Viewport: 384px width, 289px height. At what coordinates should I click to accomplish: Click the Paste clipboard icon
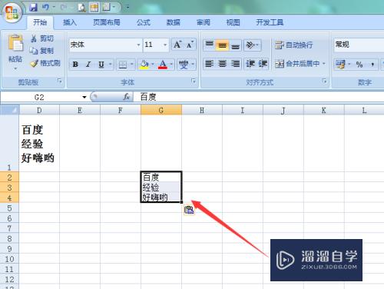point(15,42)
